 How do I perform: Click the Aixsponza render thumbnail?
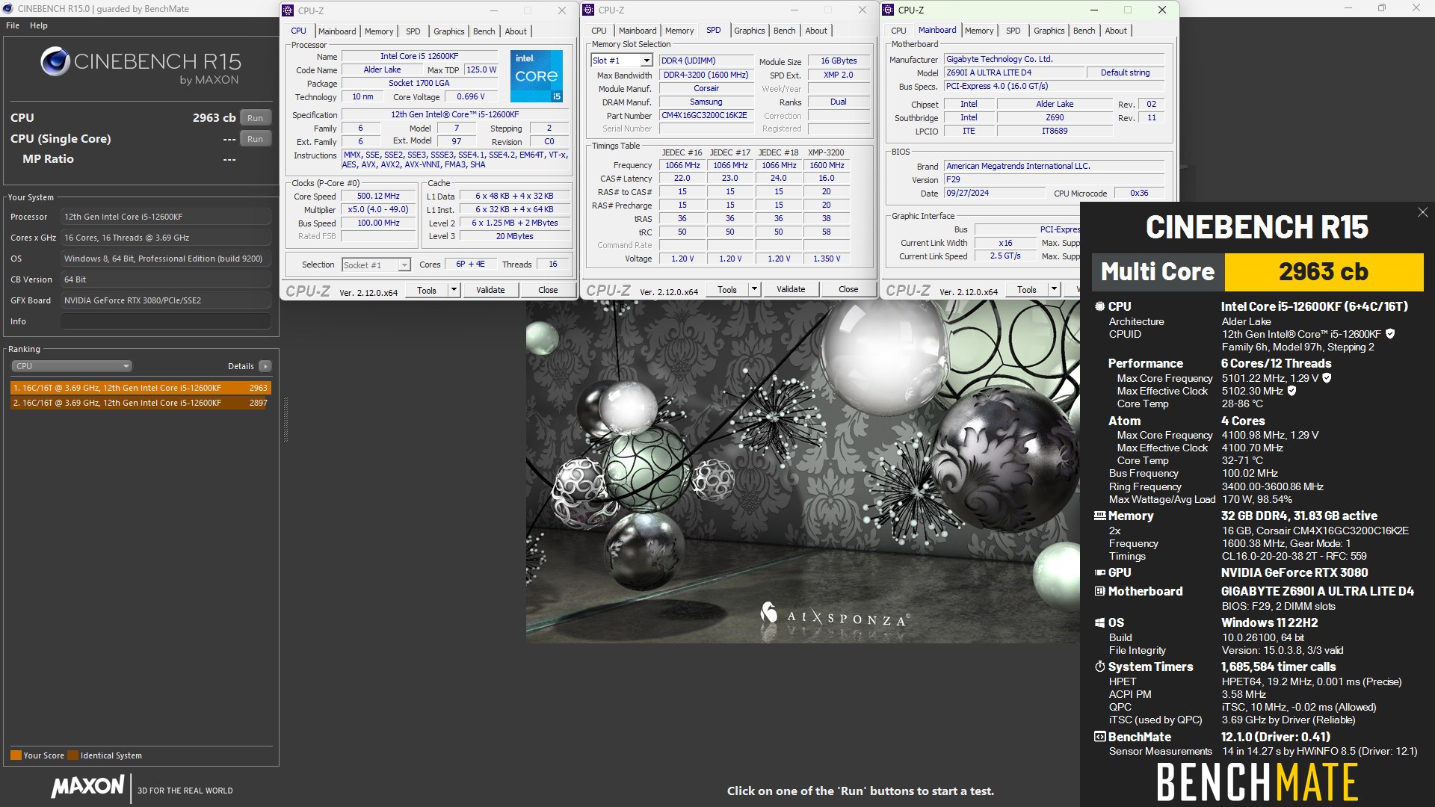pos(803,471)
